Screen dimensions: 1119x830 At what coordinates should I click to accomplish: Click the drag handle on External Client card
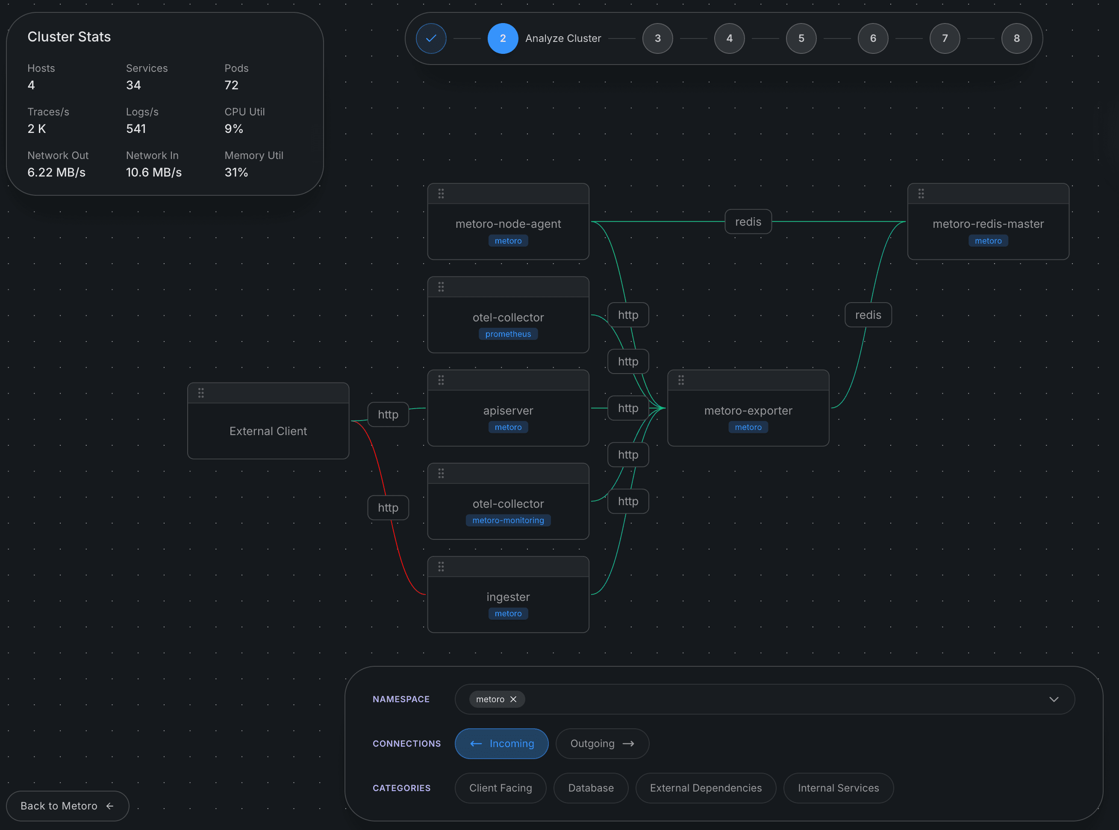click(x=201, y=392)
